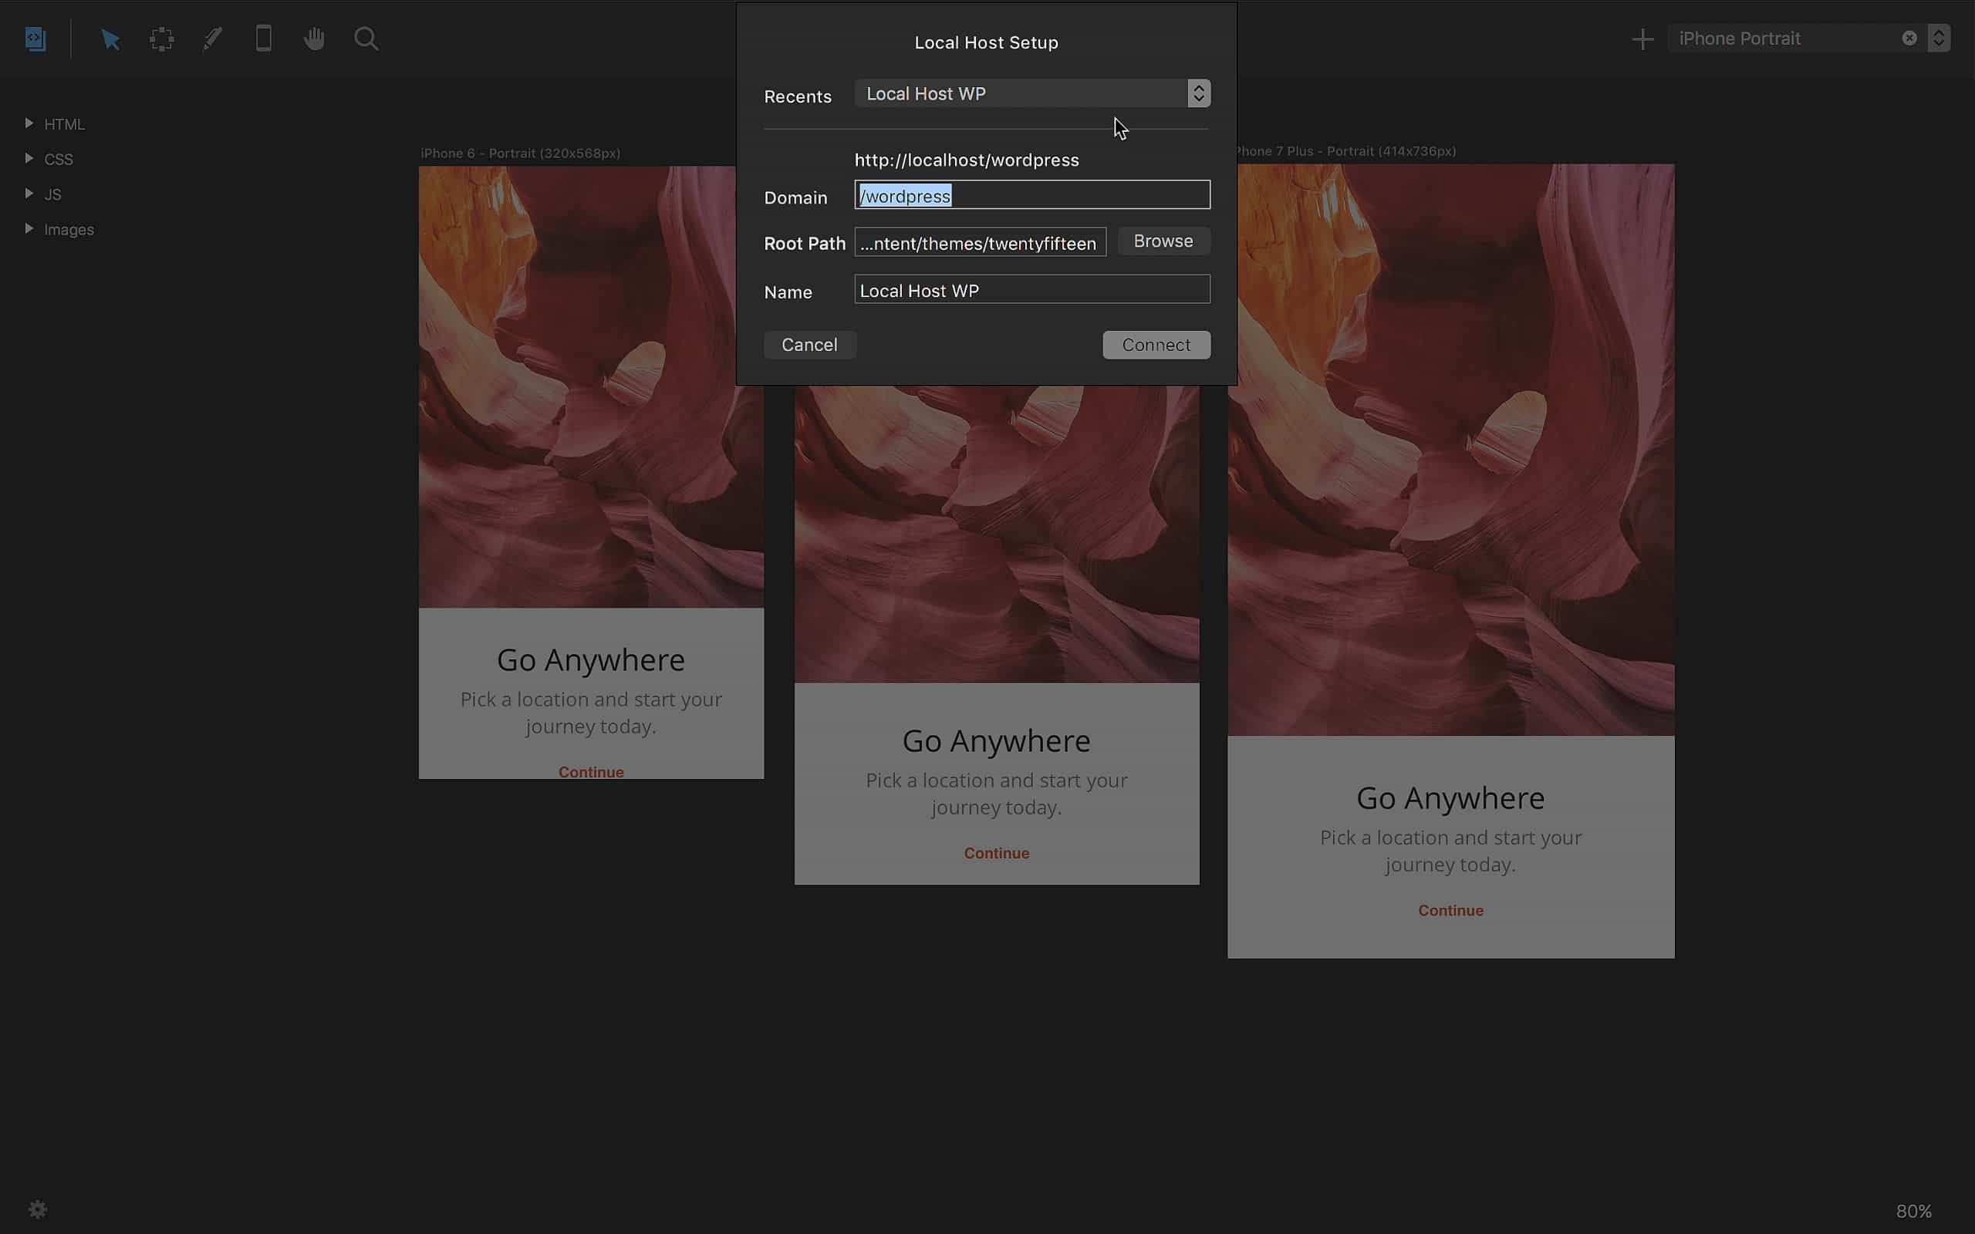The width and height of the screenshot is (1975, 1234).
Task: Select the magnifier zoom tool
Action: 366,39
